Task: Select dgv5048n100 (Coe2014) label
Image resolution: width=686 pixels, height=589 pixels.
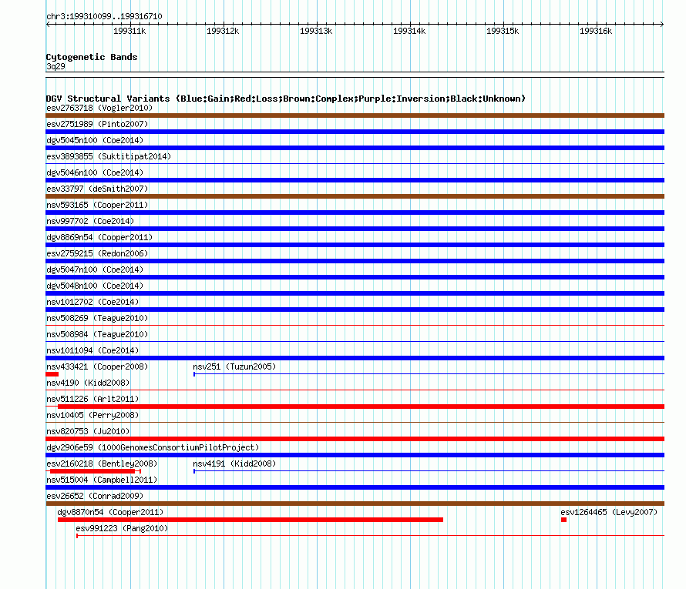Action: pyautogui.click(x=95, y=286)
